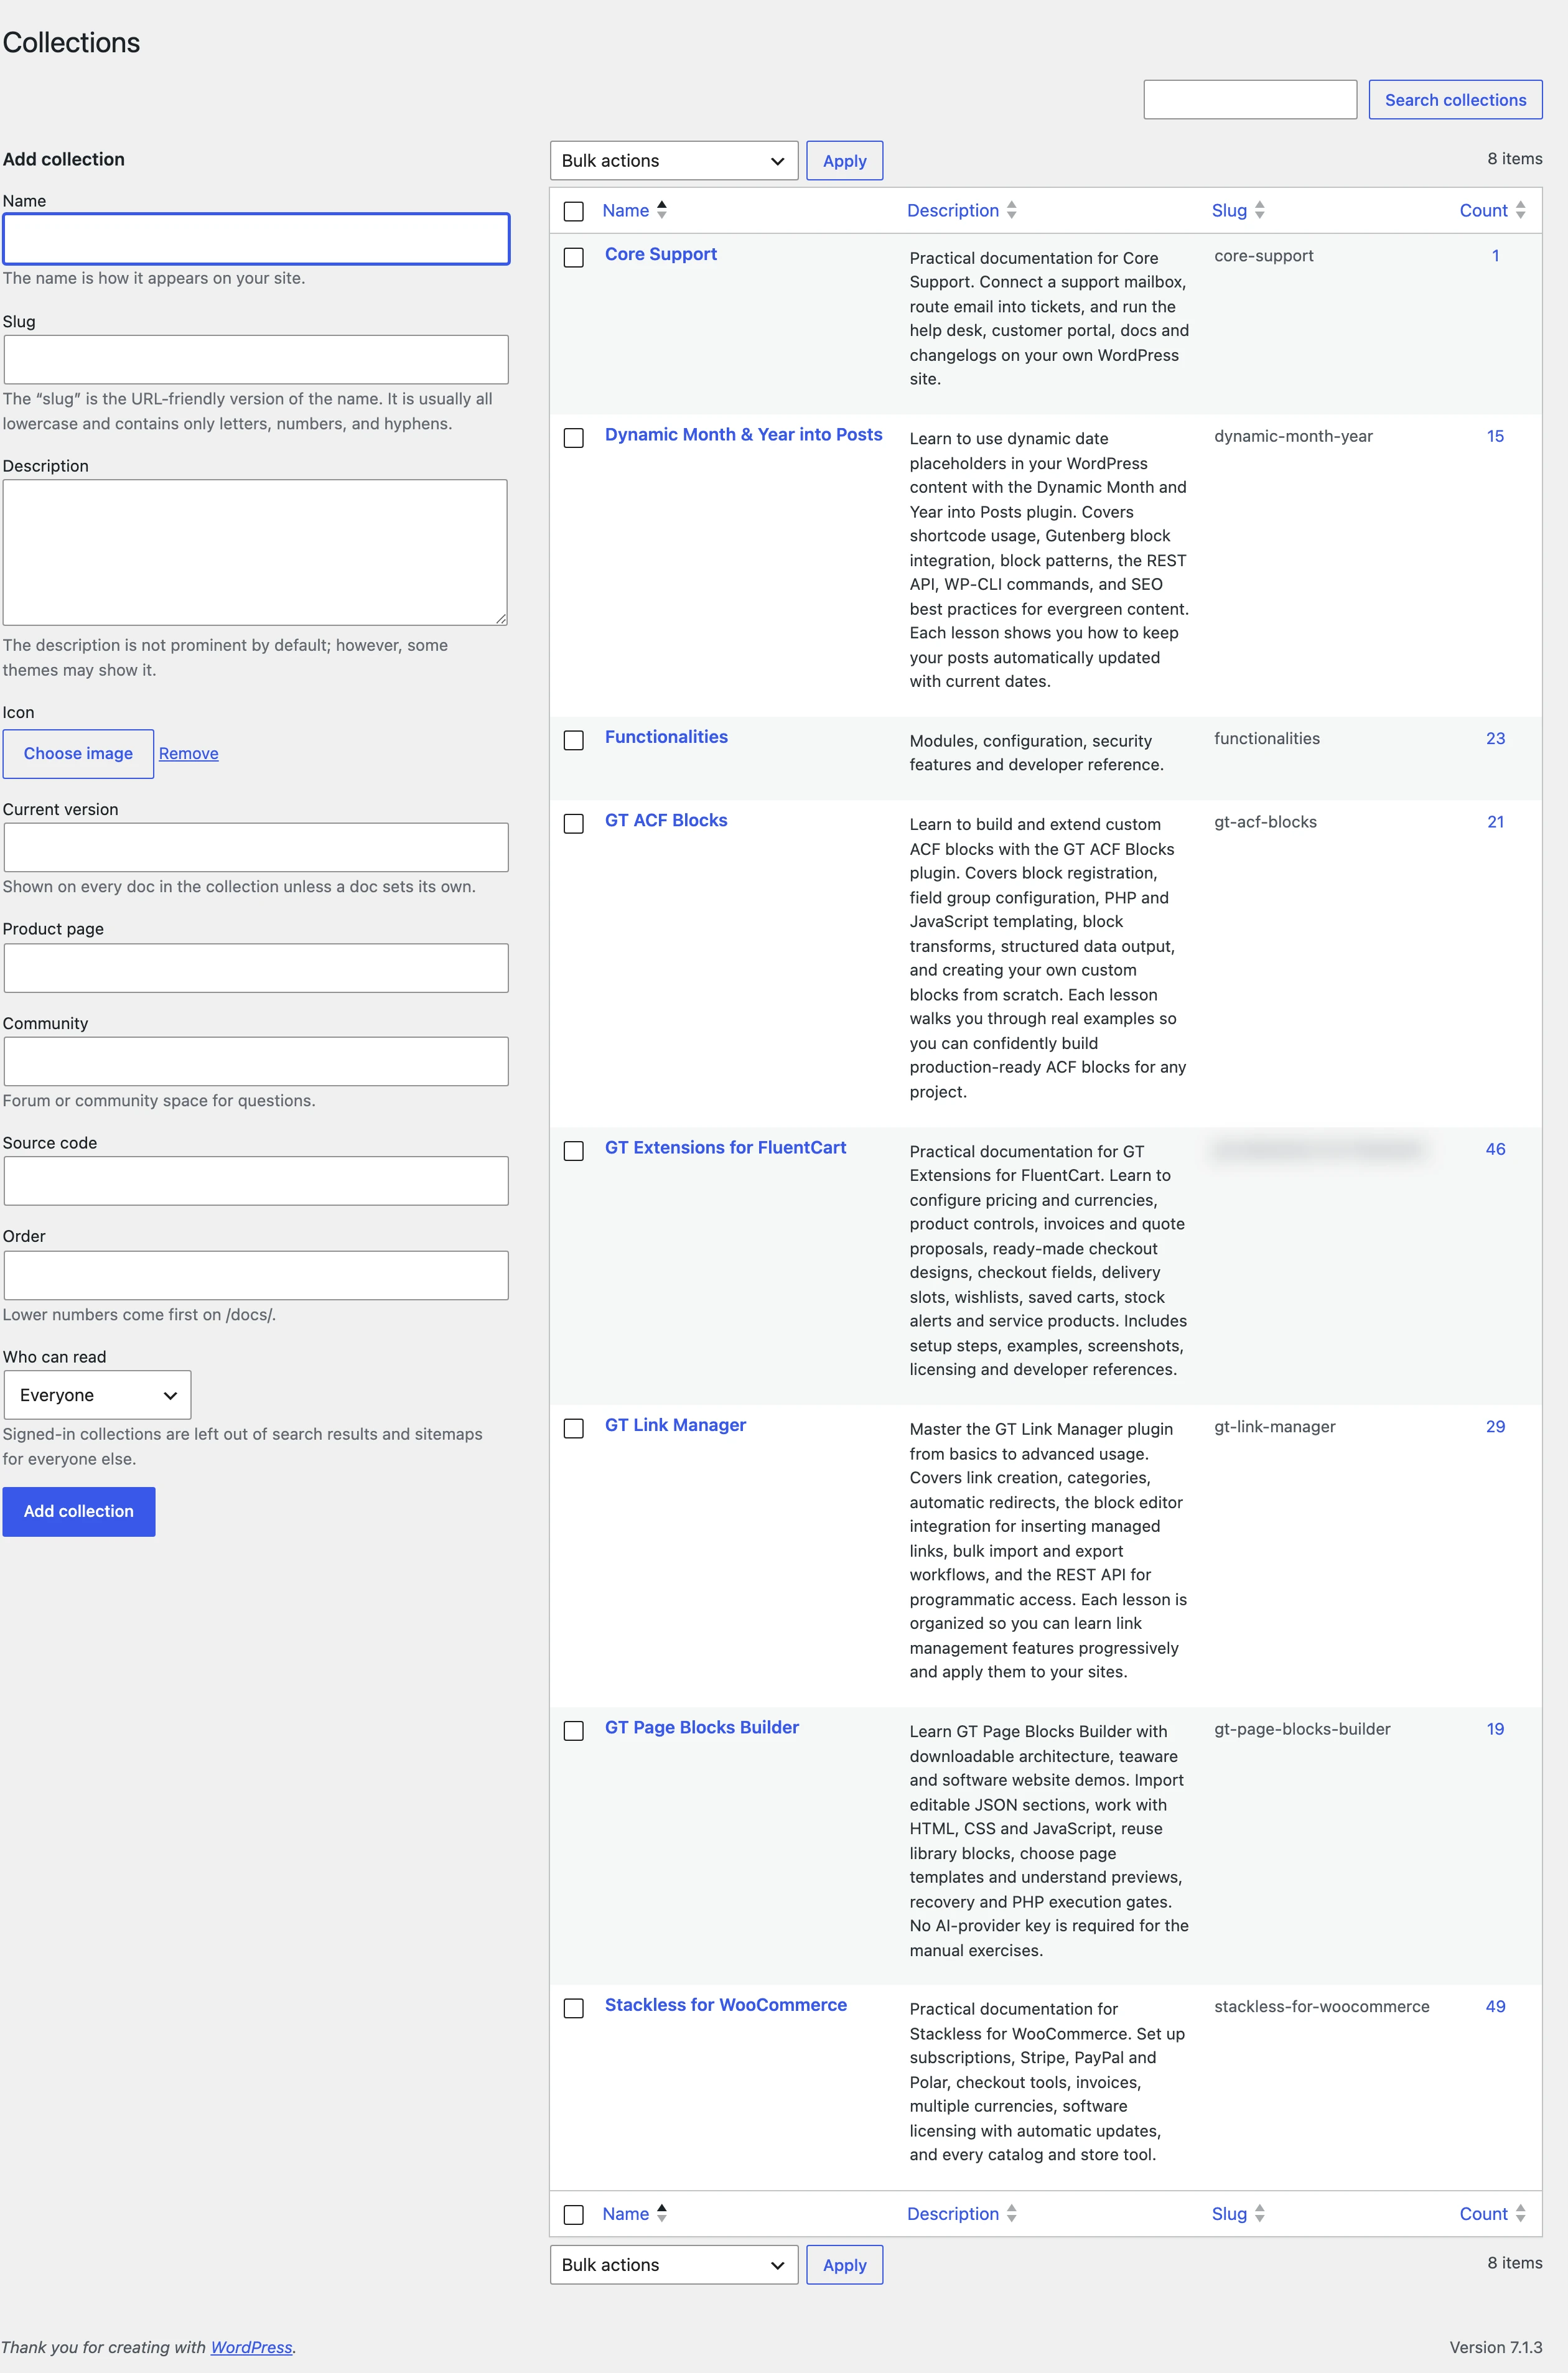Sort by Name using header sort arrows
The height and width of the screenshot is (2373, 1568).
click(x=662, y=210)
